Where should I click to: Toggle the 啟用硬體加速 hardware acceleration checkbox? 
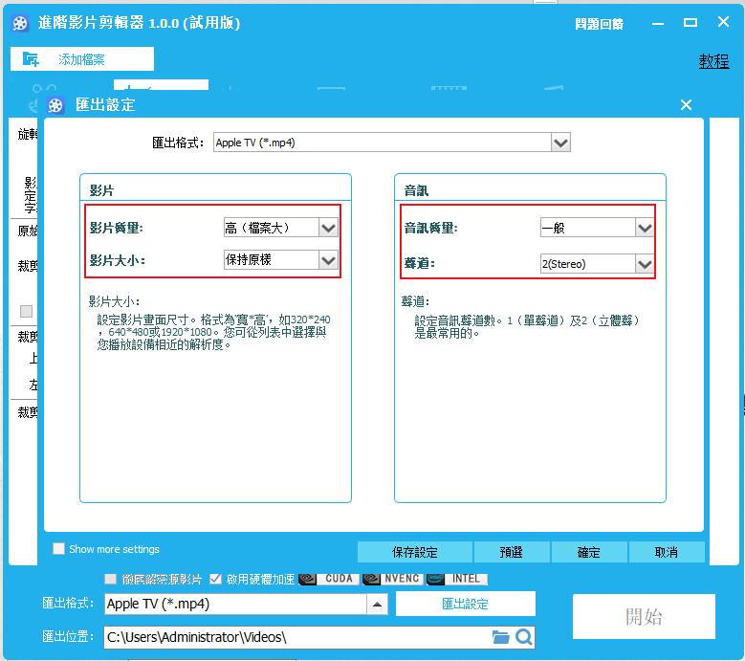pos(215,579)
